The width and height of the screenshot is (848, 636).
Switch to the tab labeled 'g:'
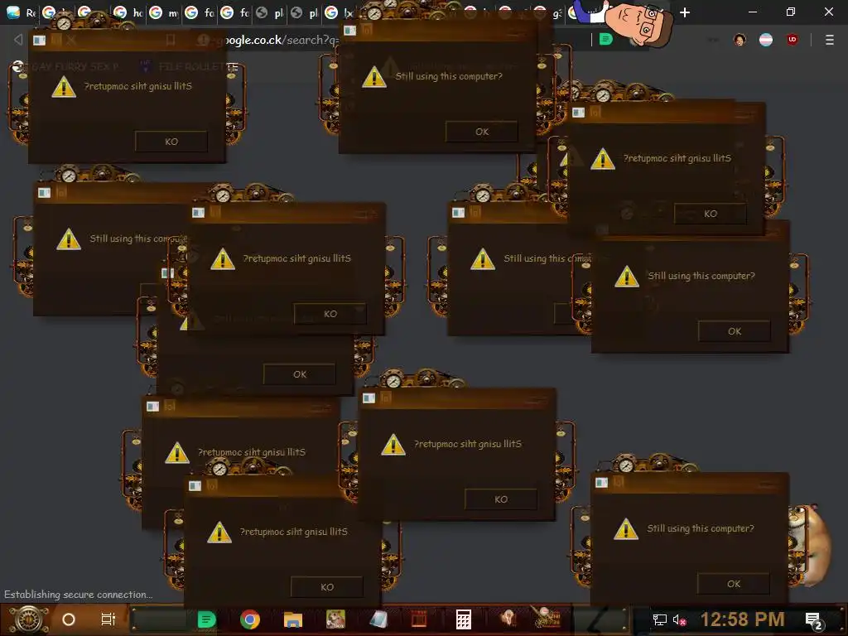coord(556,13)
